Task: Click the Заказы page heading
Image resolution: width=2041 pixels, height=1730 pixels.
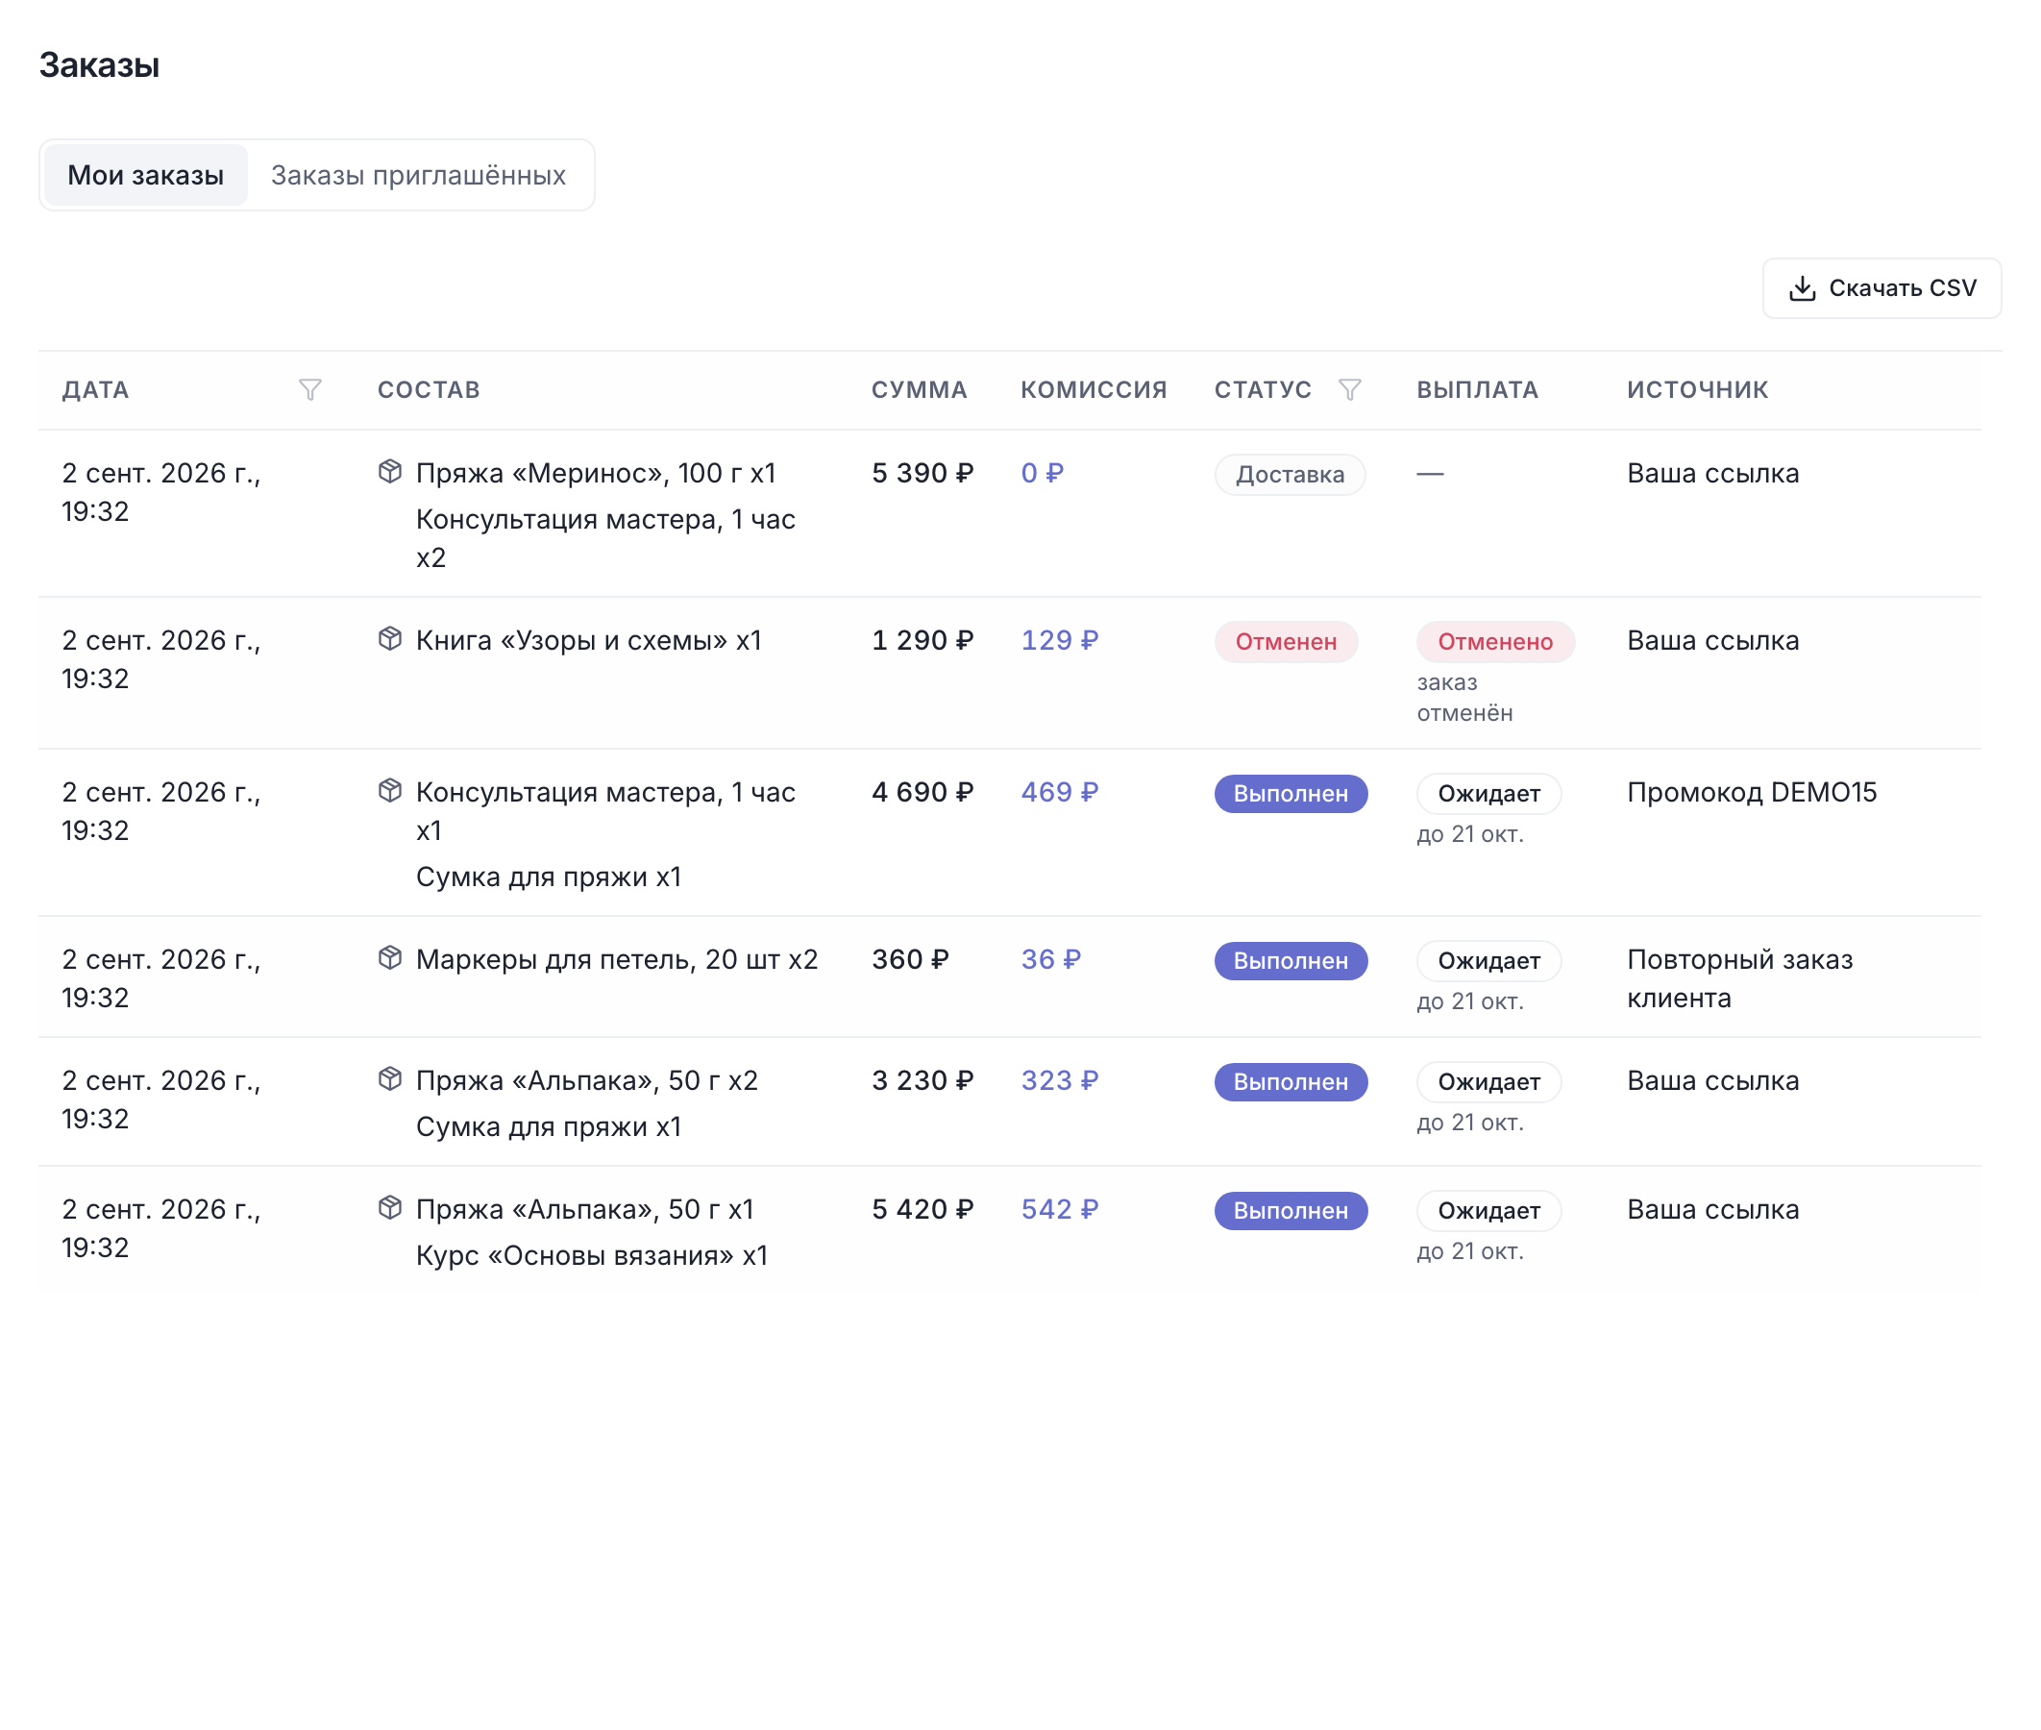Action: pos(99,65)
